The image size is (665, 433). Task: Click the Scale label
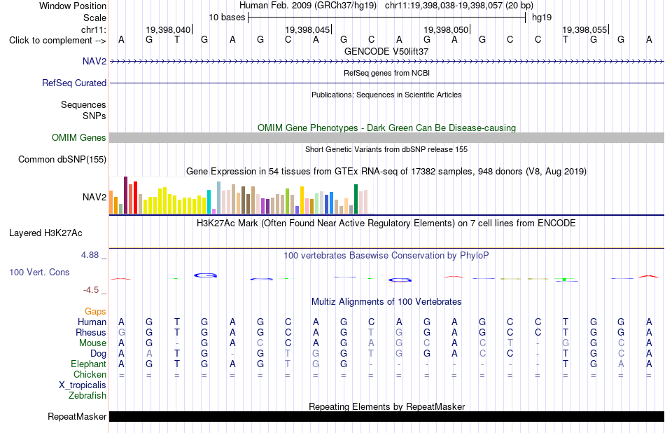point(94,18)
